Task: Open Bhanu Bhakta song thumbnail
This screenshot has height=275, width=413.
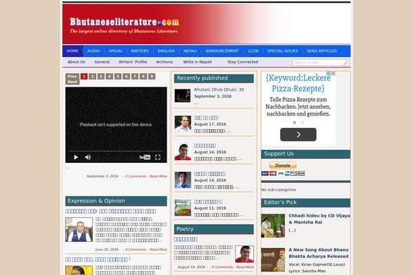Action: click(x=273, y=260)
